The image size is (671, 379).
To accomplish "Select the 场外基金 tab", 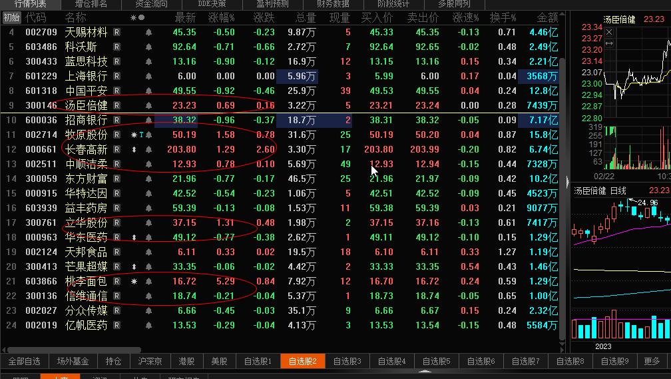I will point(73,361).
